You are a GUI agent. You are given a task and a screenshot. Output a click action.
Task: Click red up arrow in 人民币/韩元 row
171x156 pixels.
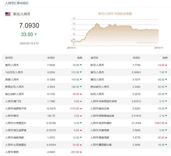(81, 116)
